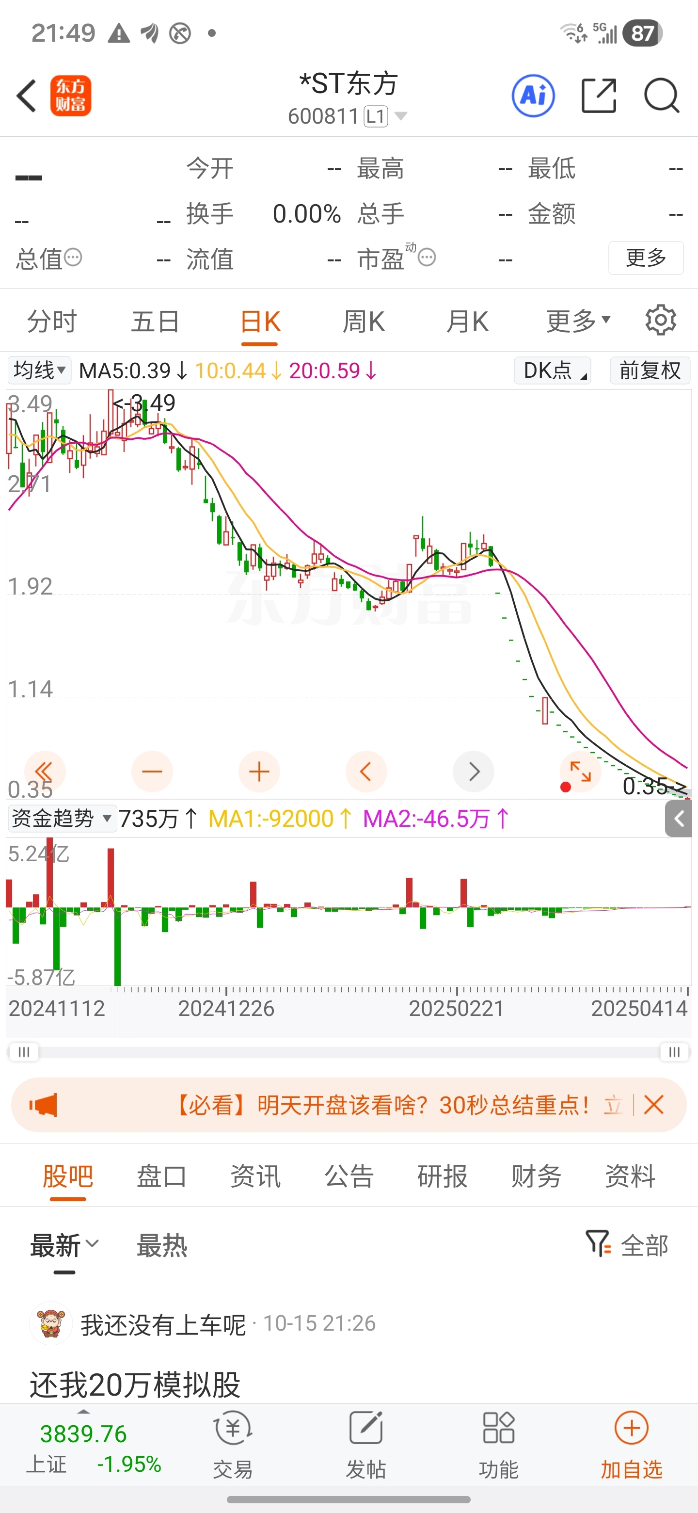Open the 更多 chart period dropdown
Image resolution: width=698 pixels, height=1513 pixels.
[579, 321]
